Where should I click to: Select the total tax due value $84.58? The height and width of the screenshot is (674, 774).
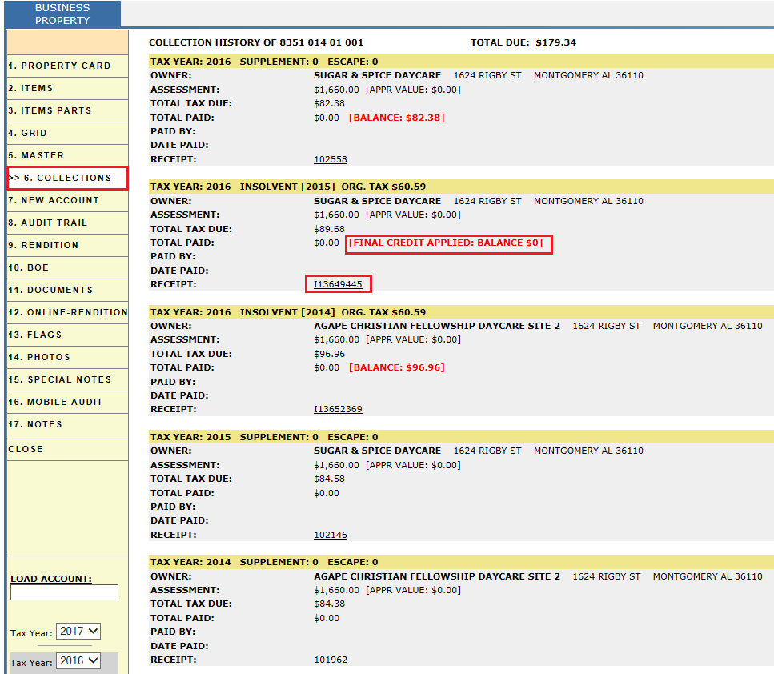(x=329, y=479)
